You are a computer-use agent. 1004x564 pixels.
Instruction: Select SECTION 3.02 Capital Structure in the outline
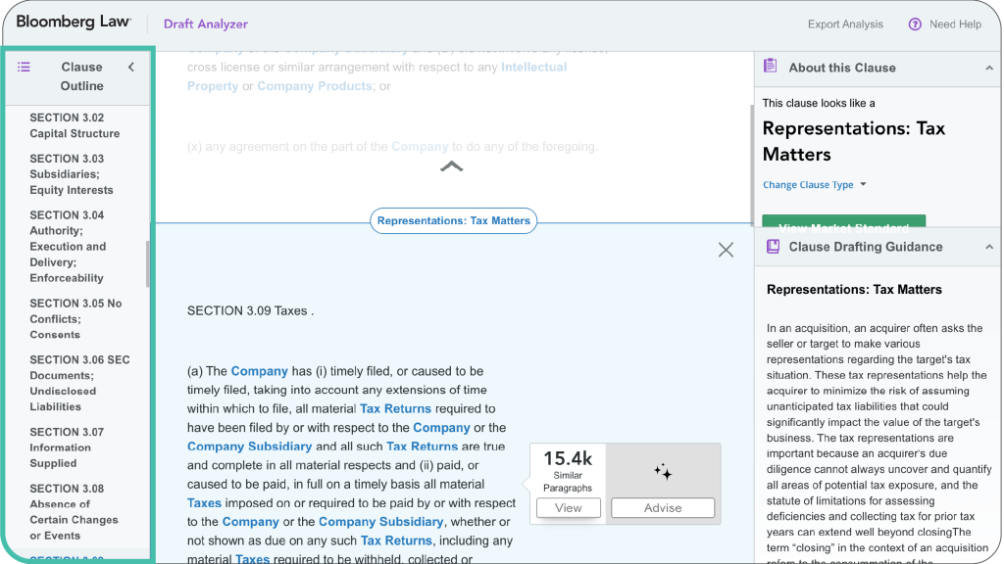[73, 125]
